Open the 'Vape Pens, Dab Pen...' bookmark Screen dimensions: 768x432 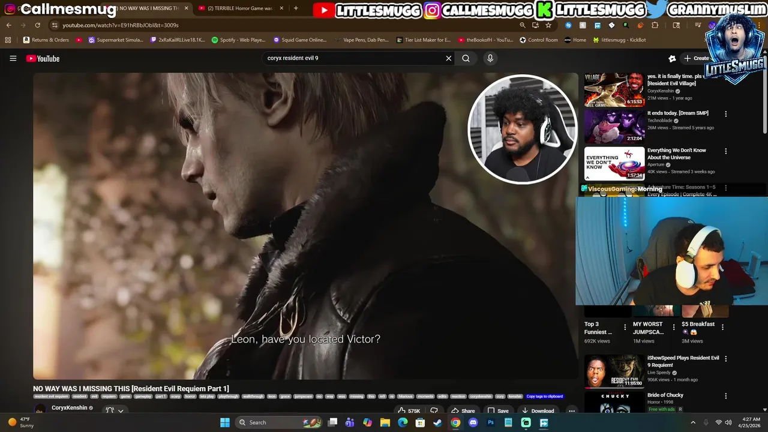click(362, 40)
